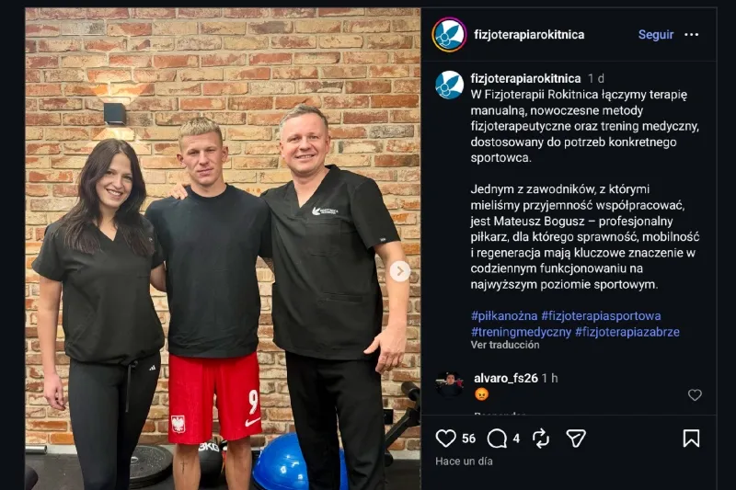Click Ver traducción to translate caption

(x=505, y=345)
